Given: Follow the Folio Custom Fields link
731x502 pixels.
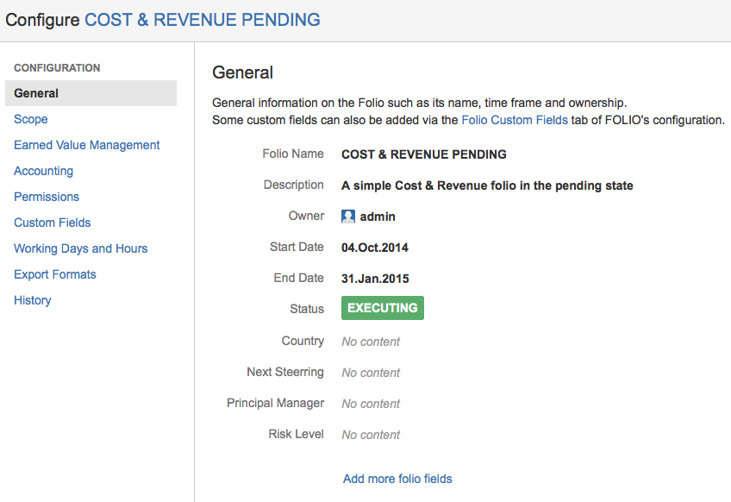Looking at the screenshot, I should [515, 120].
